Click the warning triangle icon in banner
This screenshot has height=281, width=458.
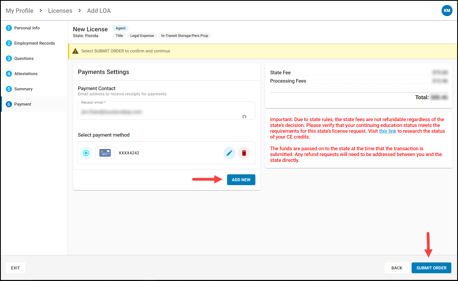tap(75, 51)
